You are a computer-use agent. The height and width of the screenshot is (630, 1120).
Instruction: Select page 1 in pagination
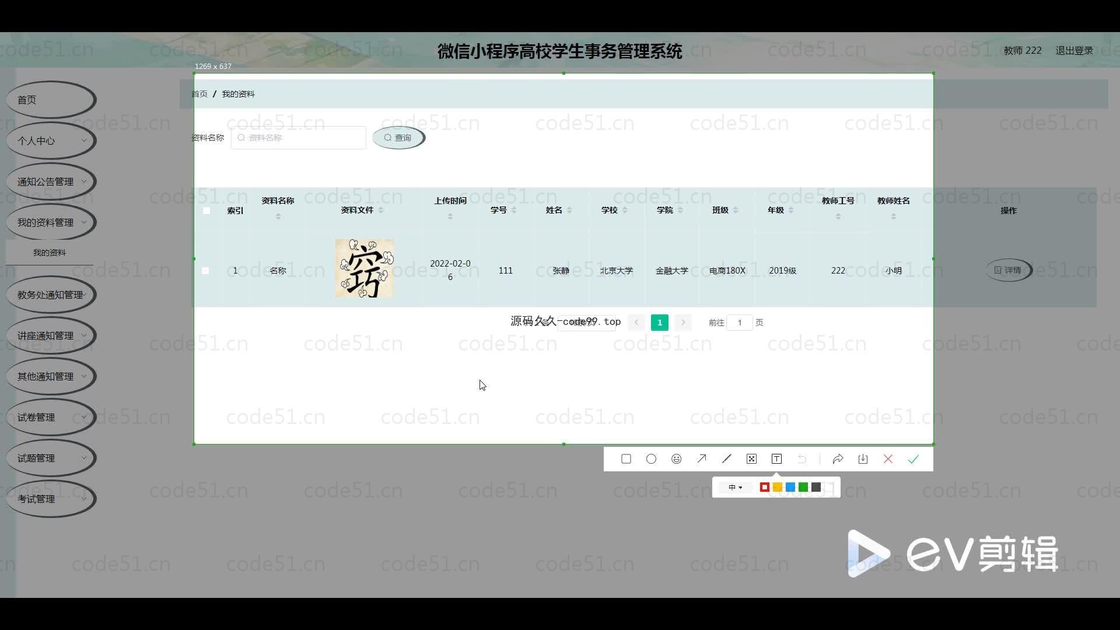coord(660,323)
